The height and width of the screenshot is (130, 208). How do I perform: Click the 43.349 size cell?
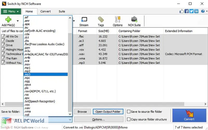(x=103, y=54)
